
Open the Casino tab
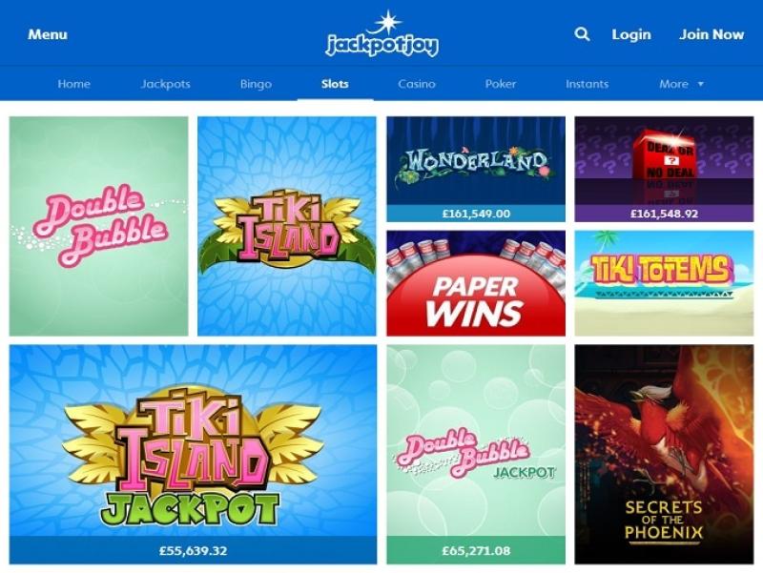click(x=417, y=84)
